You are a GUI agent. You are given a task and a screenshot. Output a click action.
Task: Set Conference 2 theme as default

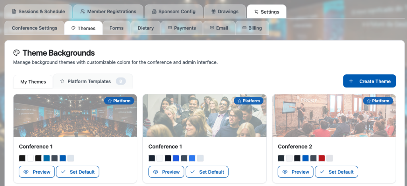pos(336,172)
